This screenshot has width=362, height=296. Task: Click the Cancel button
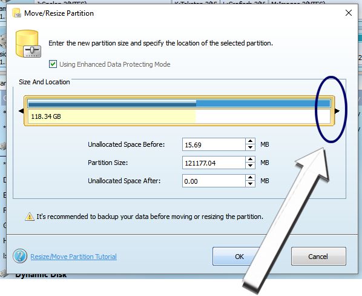point(318,256)
